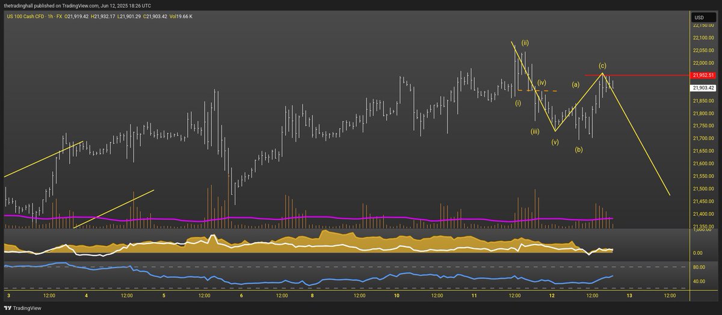Screen dimensions: 722x315
Task: Click date label 11 on time axis
Action: coord(474,296)
